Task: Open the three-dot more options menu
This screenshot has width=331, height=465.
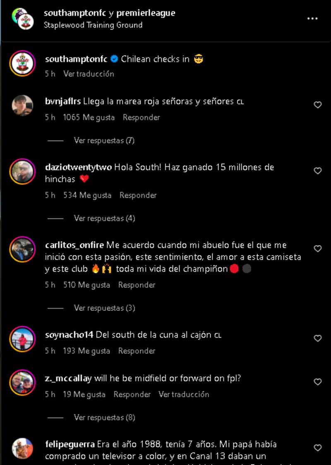Action: tap(312, 18)
